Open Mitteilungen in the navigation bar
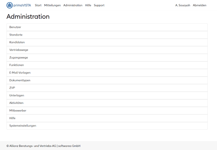The image size is (217, 150). coord(52,5)
